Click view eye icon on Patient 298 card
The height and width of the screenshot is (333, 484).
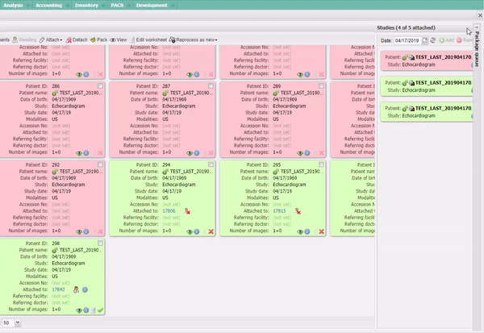click(79, 310)
